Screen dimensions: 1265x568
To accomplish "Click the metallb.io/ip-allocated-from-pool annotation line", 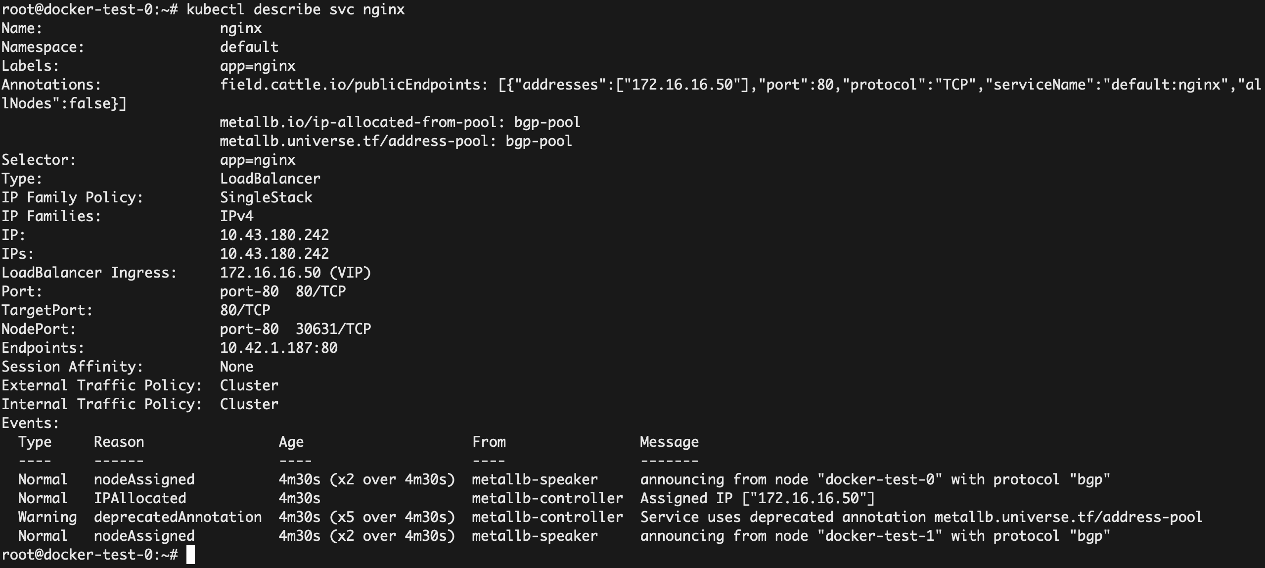I will pos(400,122).
